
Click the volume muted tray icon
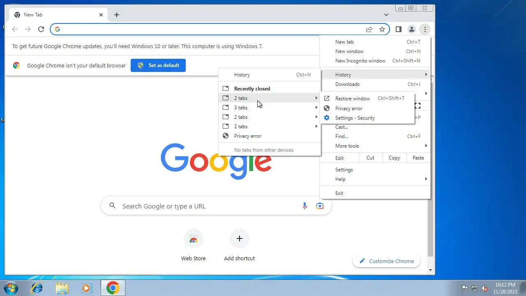pos(484,288)
